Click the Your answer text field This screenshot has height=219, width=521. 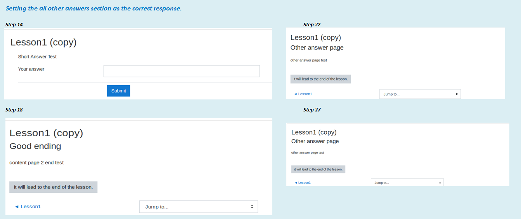point(182,71)
